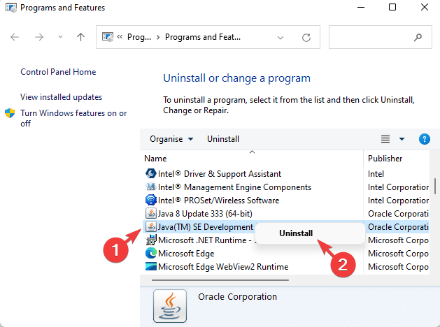Click the Back navigation arrow
440x327 pixels.
tap(14, 37)
